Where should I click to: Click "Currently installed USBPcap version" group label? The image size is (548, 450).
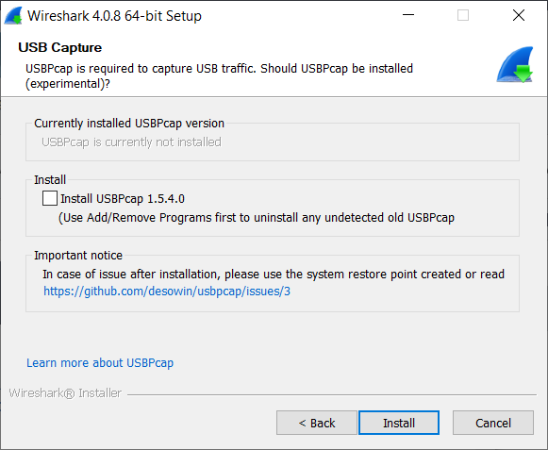pos(129,124)
